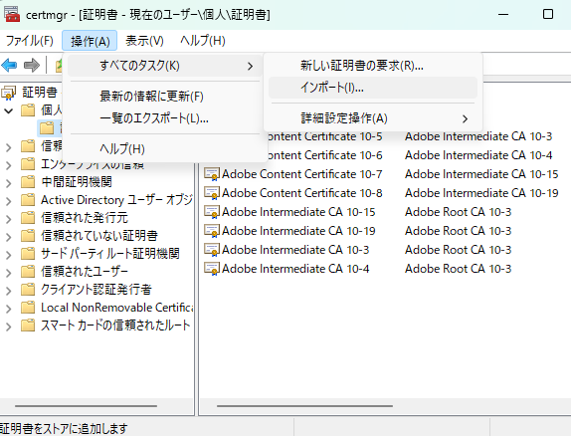
Task: Click Adobe Root CA 10-3 issuer in Intermediate CA 10-15 row
Action: [x=459, y=212]
